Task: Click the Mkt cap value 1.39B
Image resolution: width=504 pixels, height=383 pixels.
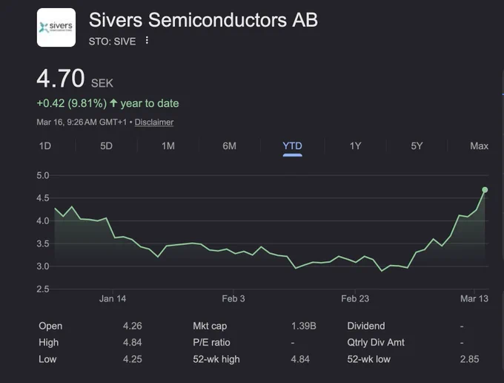Action: click(304, 326)
